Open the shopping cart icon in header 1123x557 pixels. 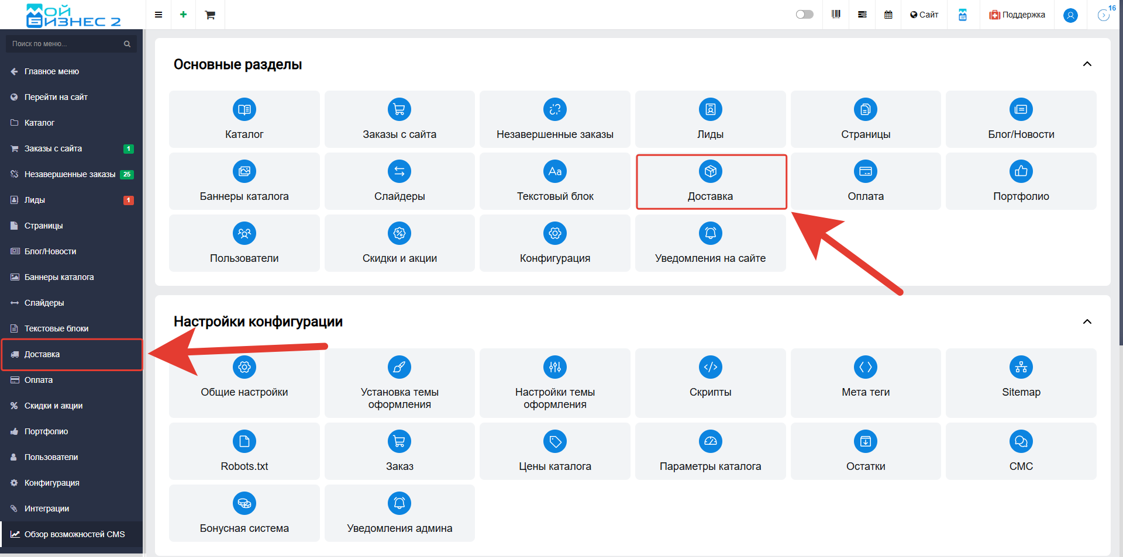[210, 15]
